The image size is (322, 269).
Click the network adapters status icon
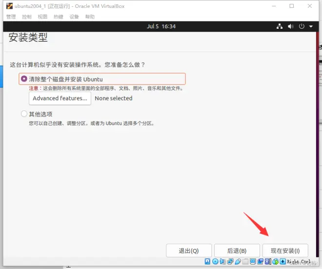pyautogui.click(x=230, y=261)
